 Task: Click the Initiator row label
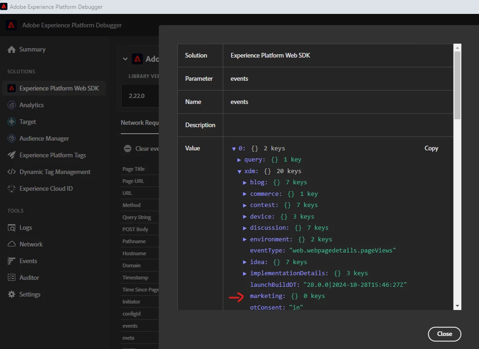(x=131, y=302)
